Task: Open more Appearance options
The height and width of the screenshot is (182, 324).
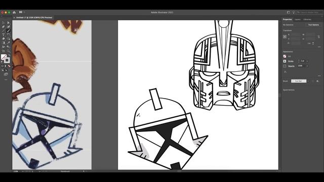Action: 319,76
